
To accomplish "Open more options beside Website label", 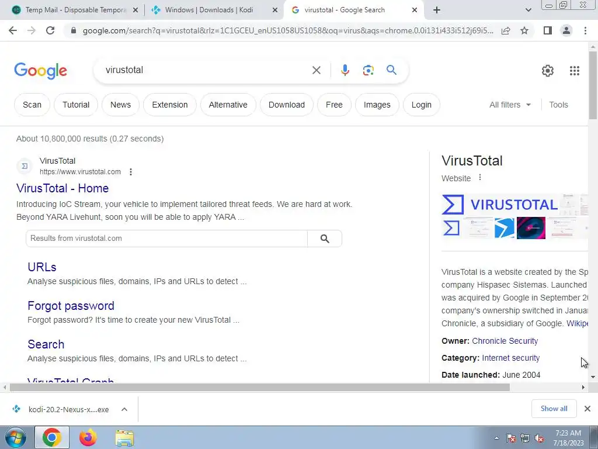I will point(480,178).
